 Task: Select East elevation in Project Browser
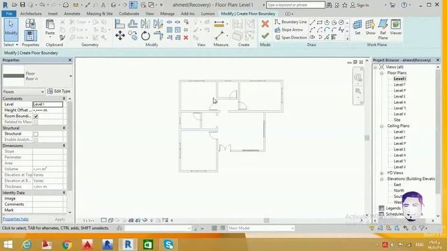click(397, 185)
